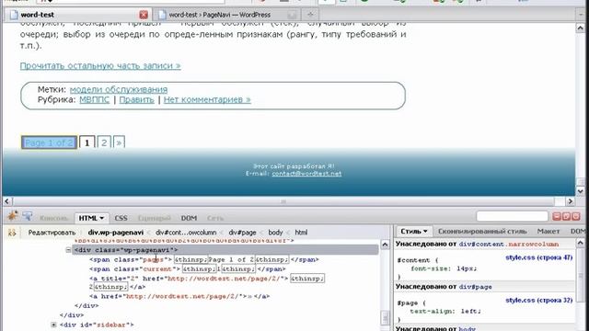
Task: Open Firebug in a new window
Action: [x=566, y=216]
